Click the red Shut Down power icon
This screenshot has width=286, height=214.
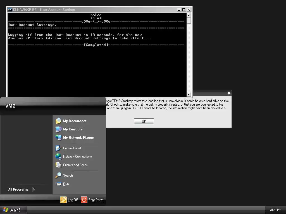pos(84,200)
